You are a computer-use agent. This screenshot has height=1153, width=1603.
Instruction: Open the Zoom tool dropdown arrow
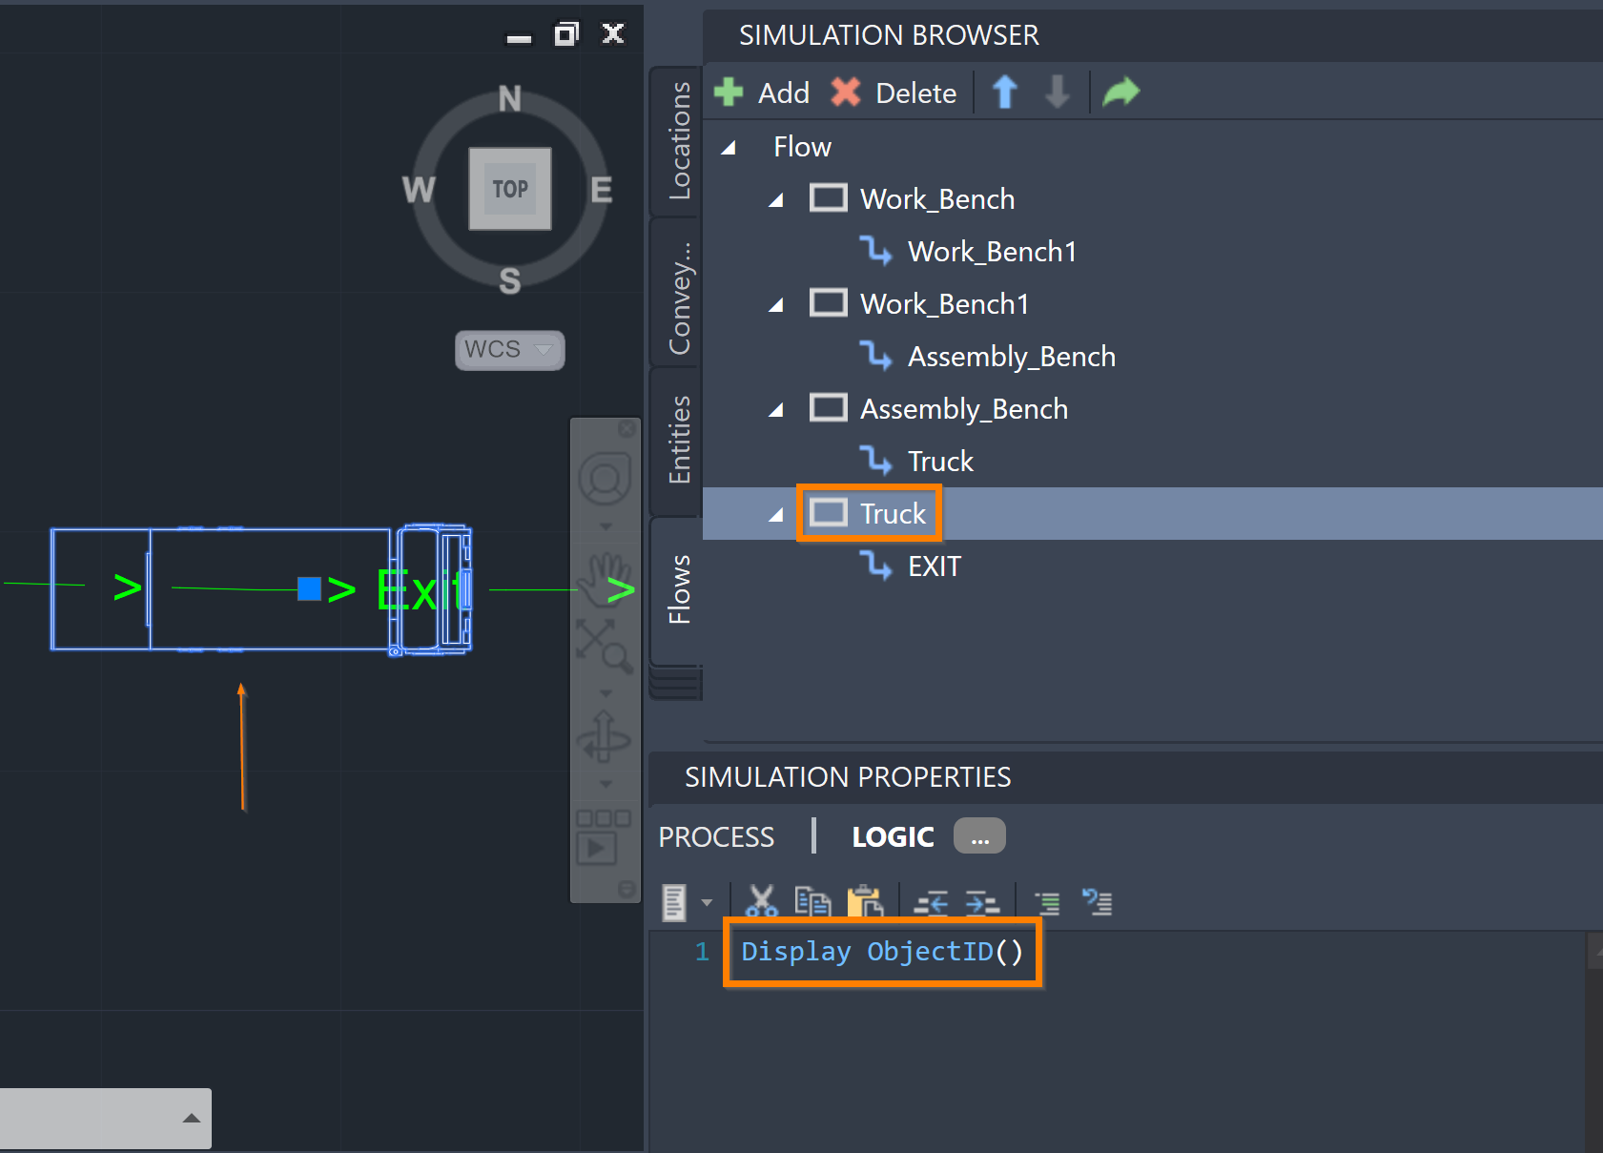(606, 693)
